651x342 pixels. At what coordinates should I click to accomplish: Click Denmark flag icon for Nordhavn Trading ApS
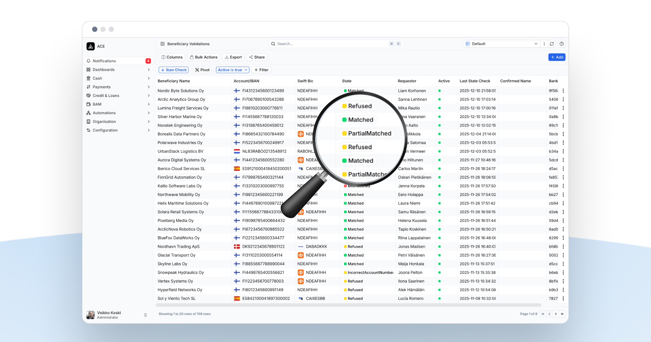(237, 247)
